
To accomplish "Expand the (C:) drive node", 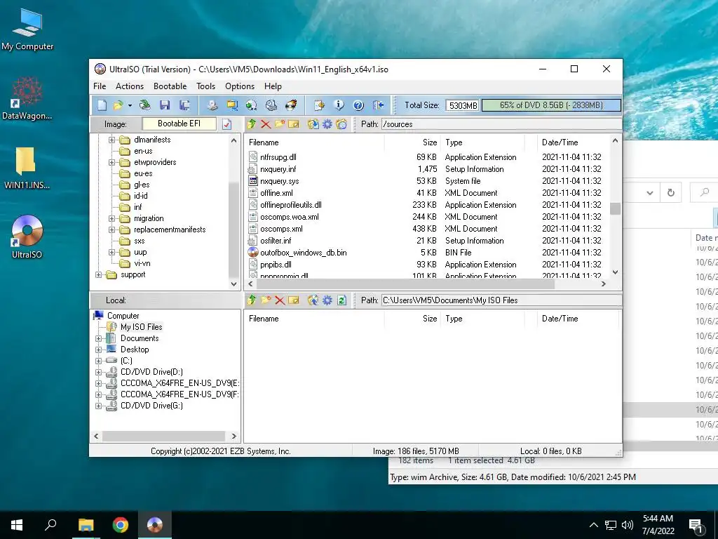I will point(98,361).
